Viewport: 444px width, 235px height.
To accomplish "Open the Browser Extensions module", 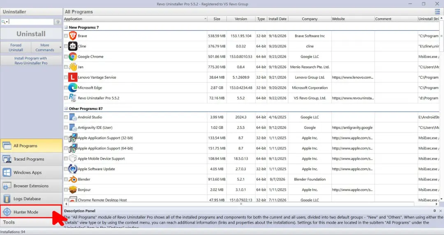I will coord(31,185).
